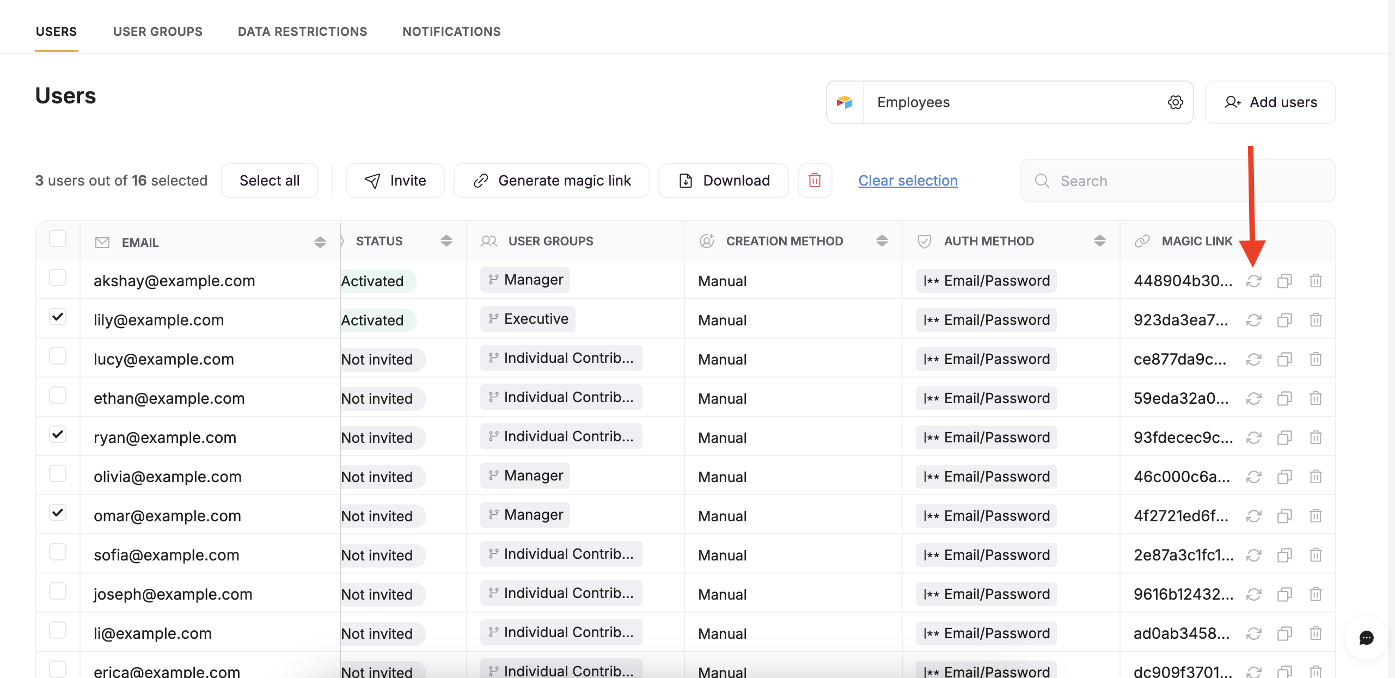Open Employees source settings gear
This screenshot has height=678, width=1395.
point(1175,102)
